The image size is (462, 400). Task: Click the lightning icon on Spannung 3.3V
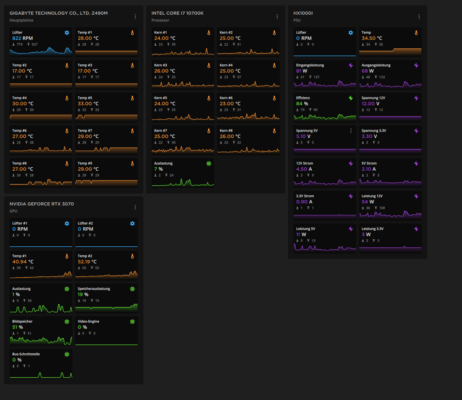(416, 131)
